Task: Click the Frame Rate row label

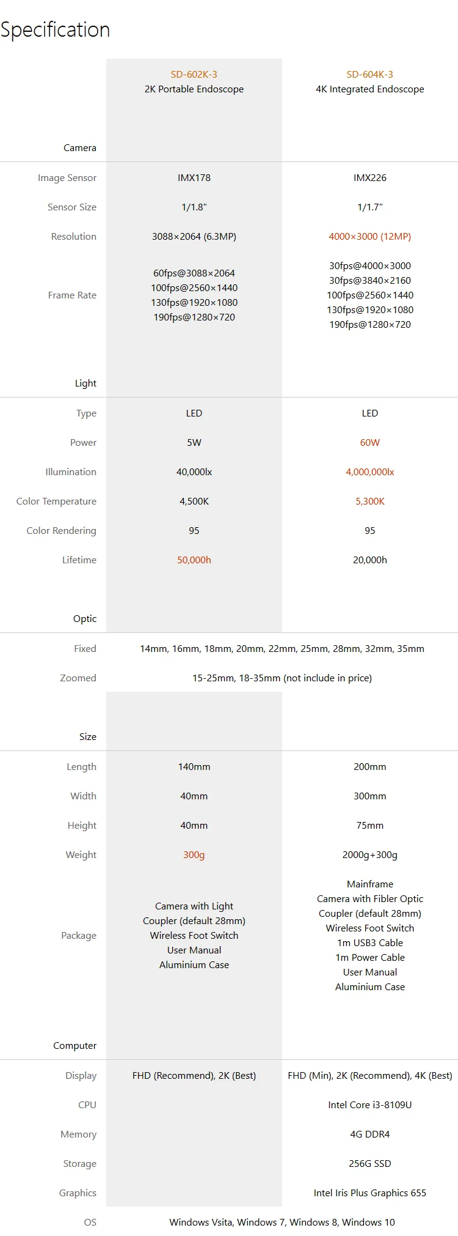Action: pos(72,295)
